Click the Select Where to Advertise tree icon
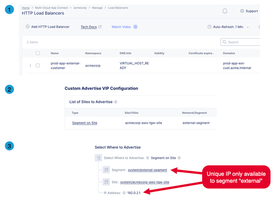276x214 pixels. click(98, 158)
